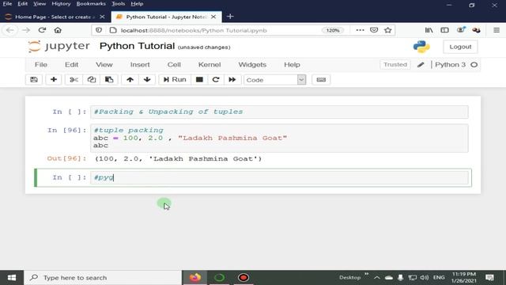Open the Jupyter Edit menu
Screen dimensions: 506x285
coord(72,65)
